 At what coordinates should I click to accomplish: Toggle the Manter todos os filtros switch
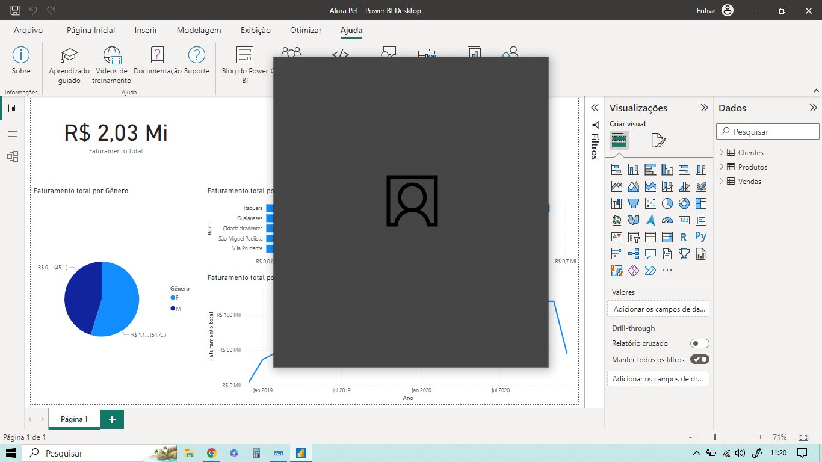click(x=700, y=359)
